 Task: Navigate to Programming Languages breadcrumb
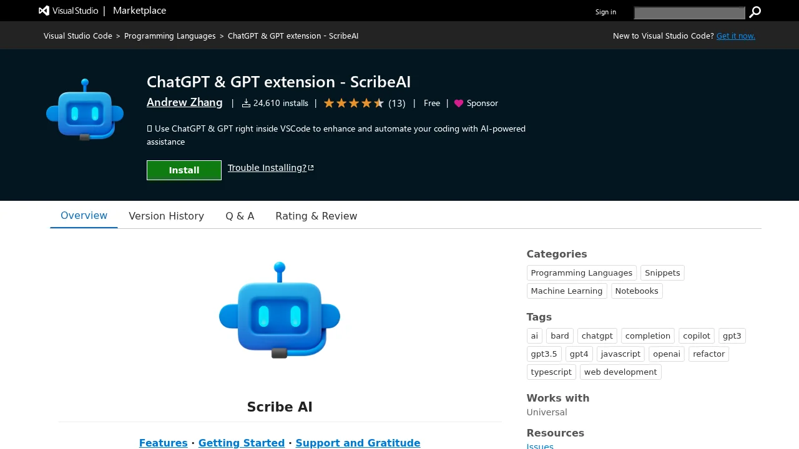pos(170,36)
